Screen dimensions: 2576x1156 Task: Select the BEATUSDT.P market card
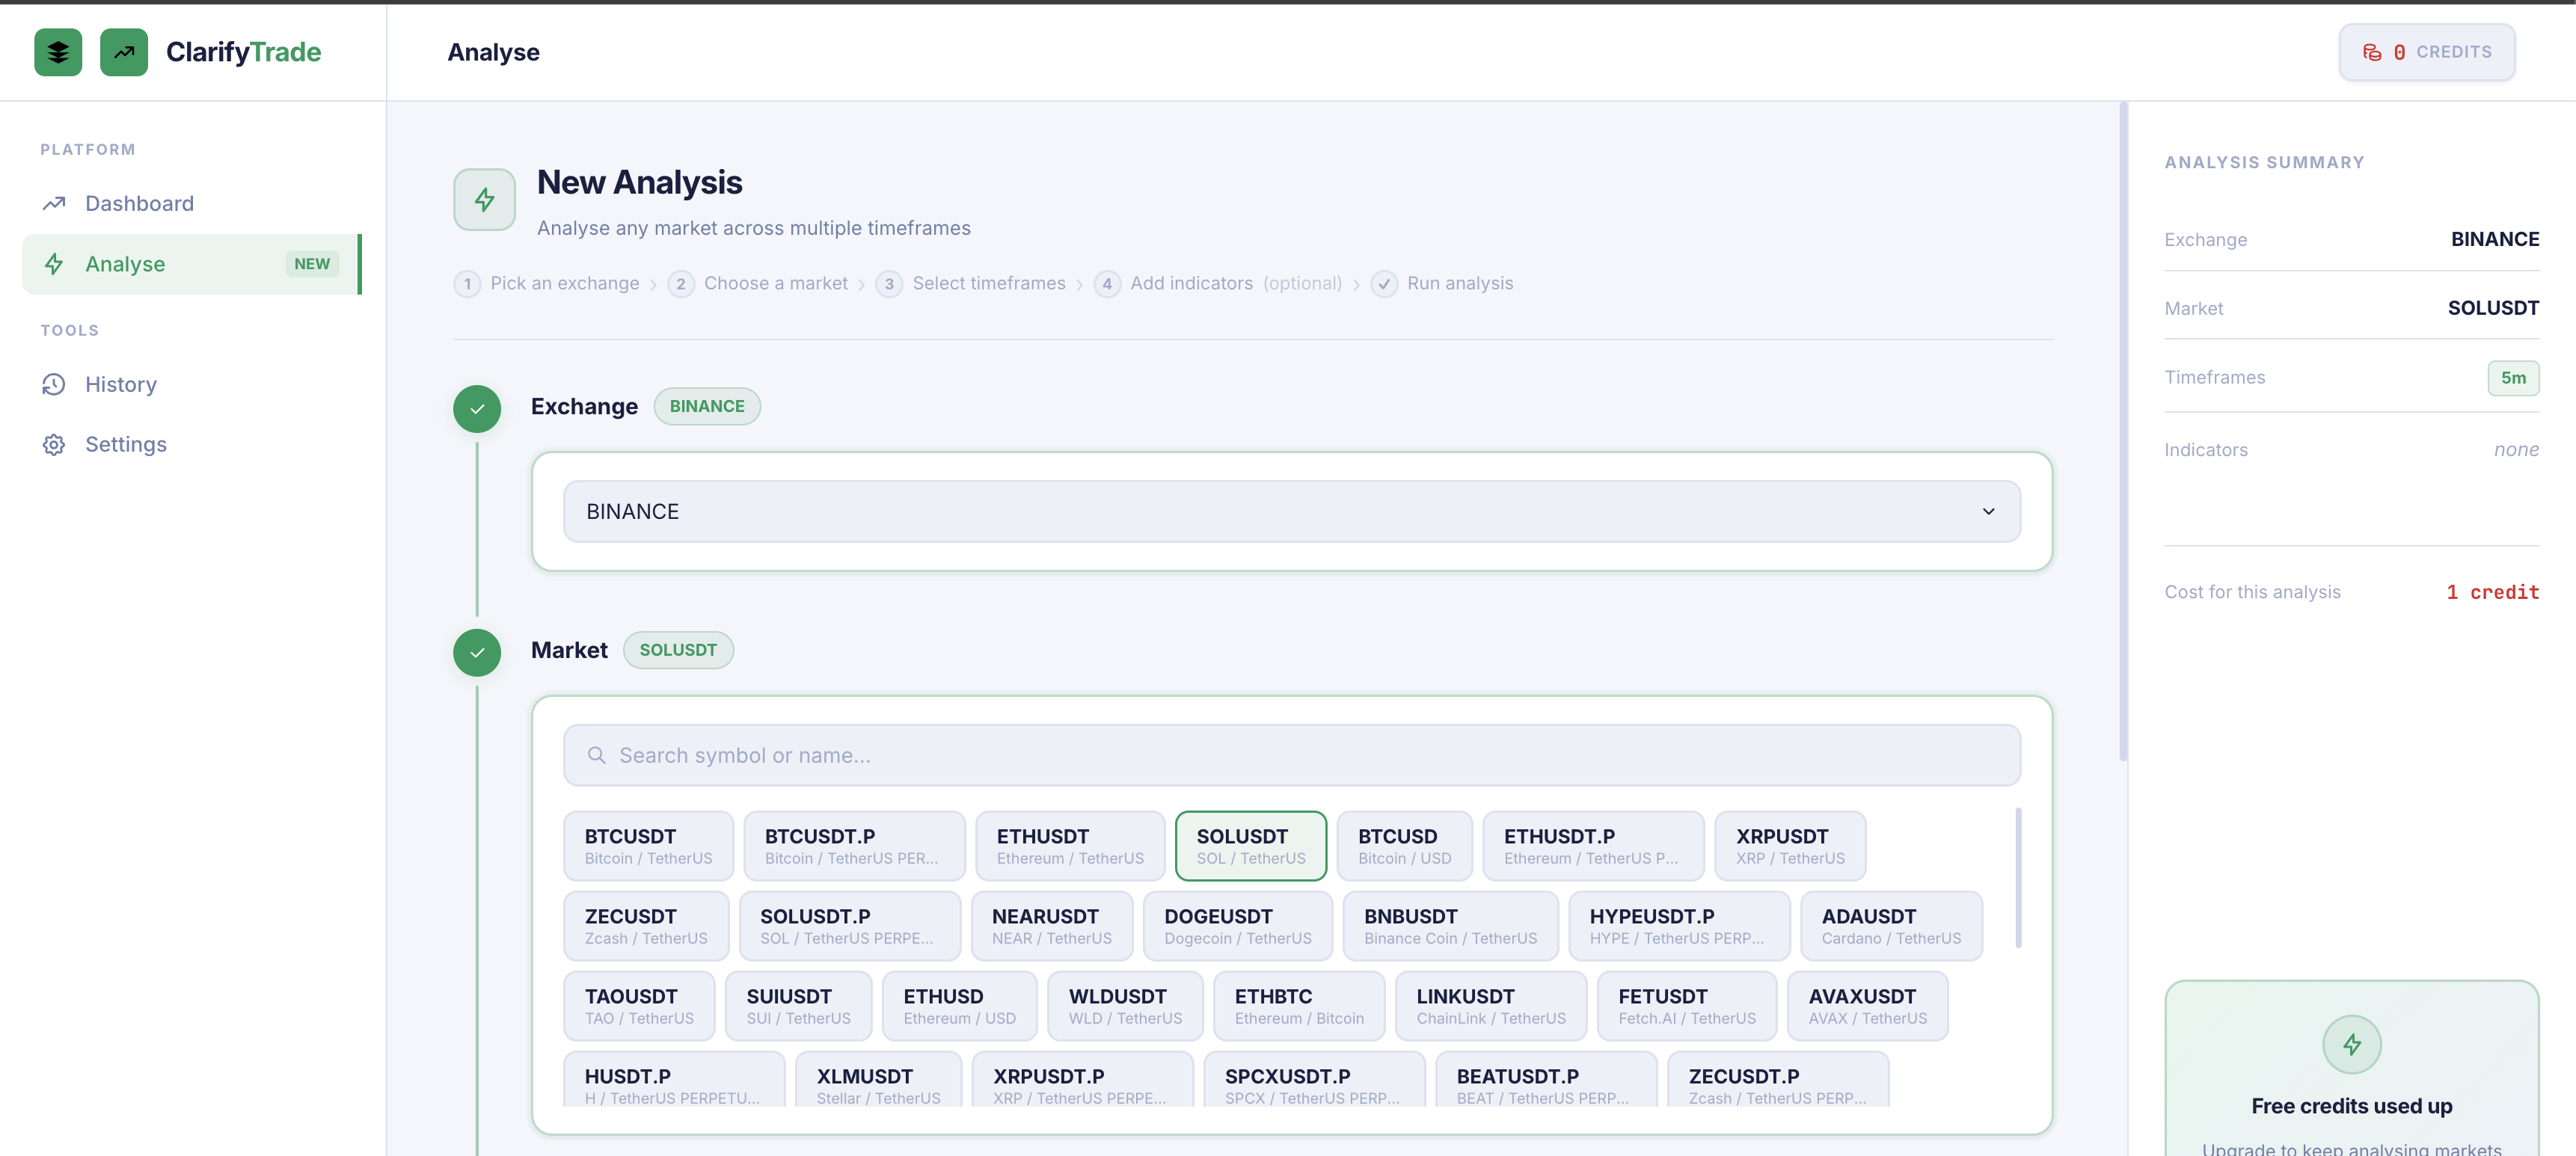pyautogui.click(x=1546, y=1080)
